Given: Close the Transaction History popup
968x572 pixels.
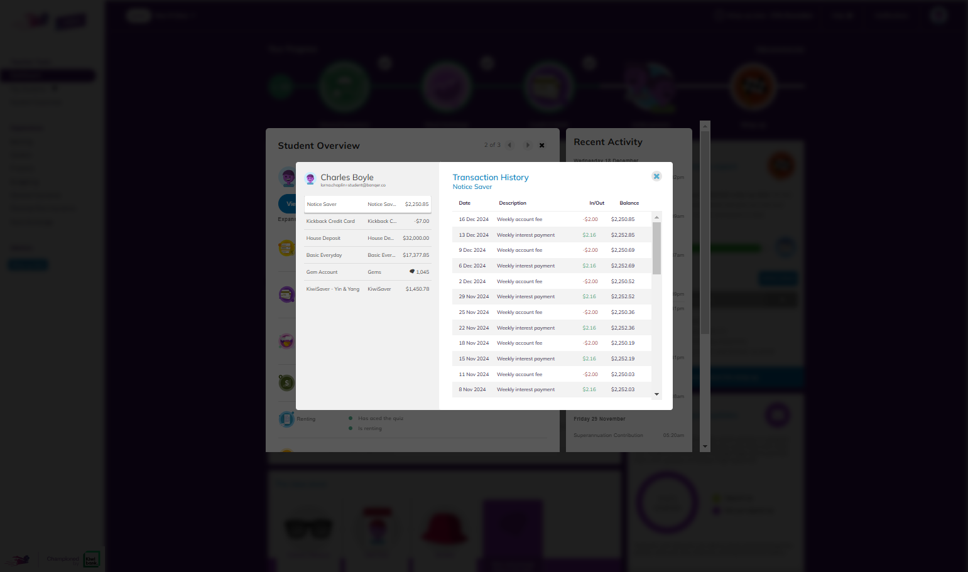Looking at the screenshot, I should point(656,176).
